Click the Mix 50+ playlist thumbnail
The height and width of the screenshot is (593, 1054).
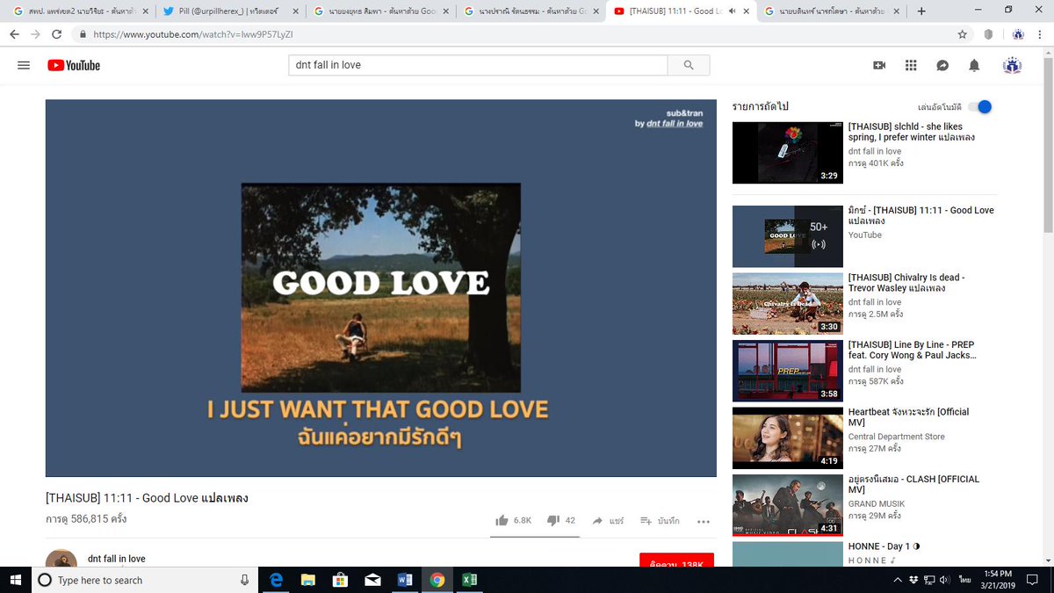pos(788,236)
